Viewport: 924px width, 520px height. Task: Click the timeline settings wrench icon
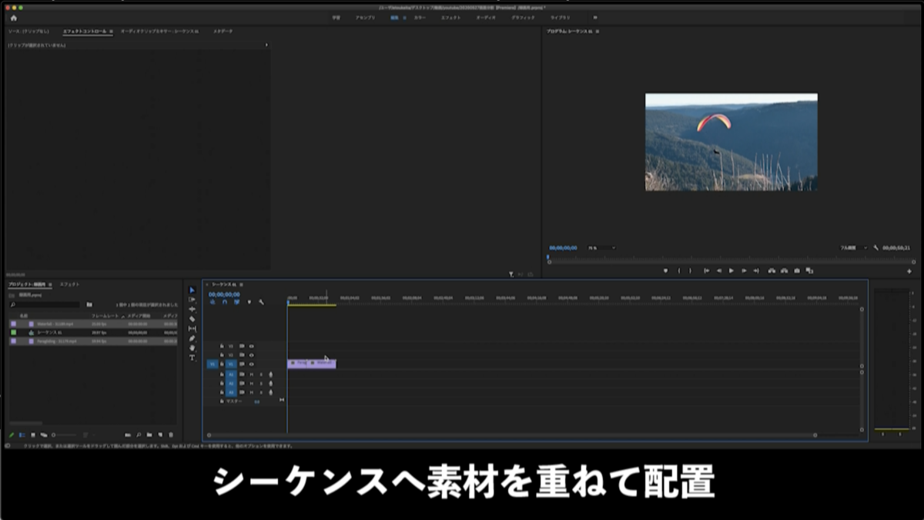point(261,302)
